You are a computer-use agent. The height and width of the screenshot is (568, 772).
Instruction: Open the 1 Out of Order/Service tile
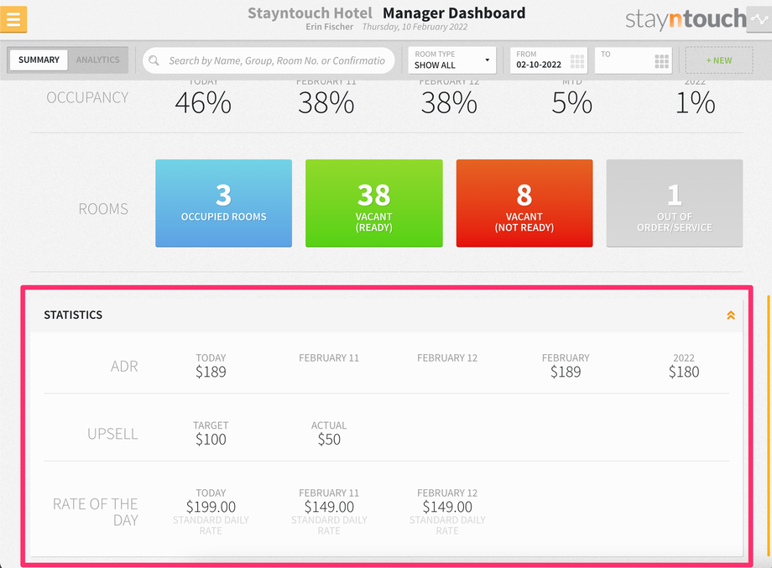tap(675, 203)
